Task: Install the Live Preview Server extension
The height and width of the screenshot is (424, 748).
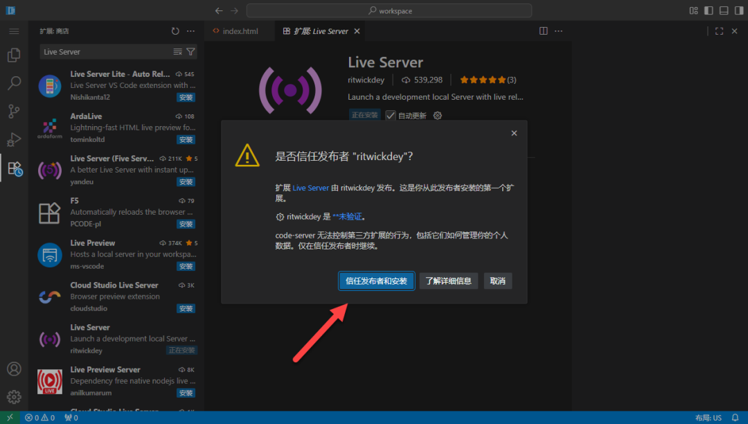Action: (x=186, y=393)
